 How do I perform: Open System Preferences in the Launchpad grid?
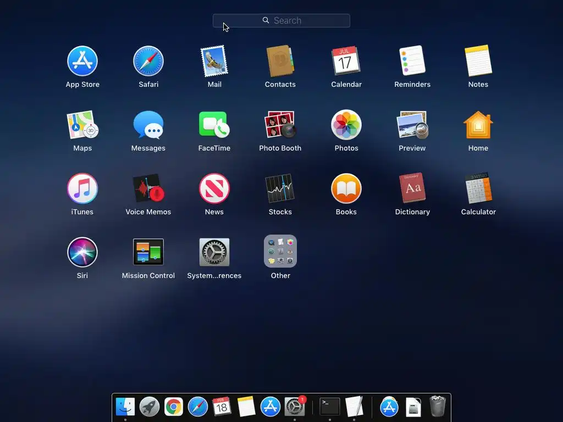point(214,252)
